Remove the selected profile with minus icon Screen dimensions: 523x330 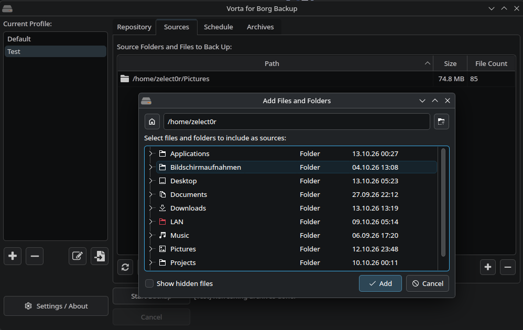pos(35,256)
